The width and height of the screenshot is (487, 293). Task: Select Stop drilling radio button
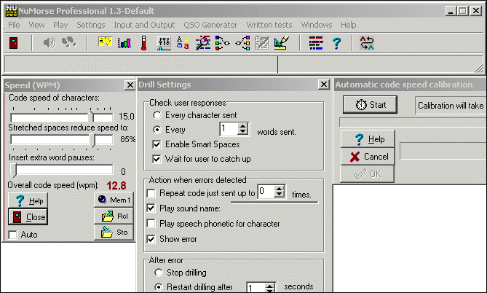[159, 273]
